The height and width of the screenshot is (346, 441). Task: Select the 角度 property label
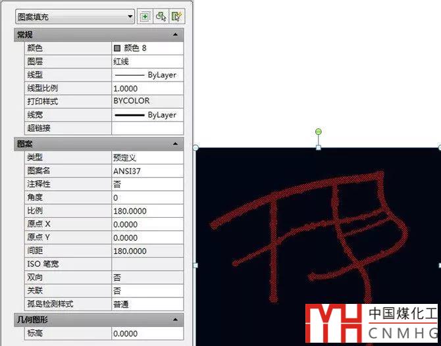[35, 197]
